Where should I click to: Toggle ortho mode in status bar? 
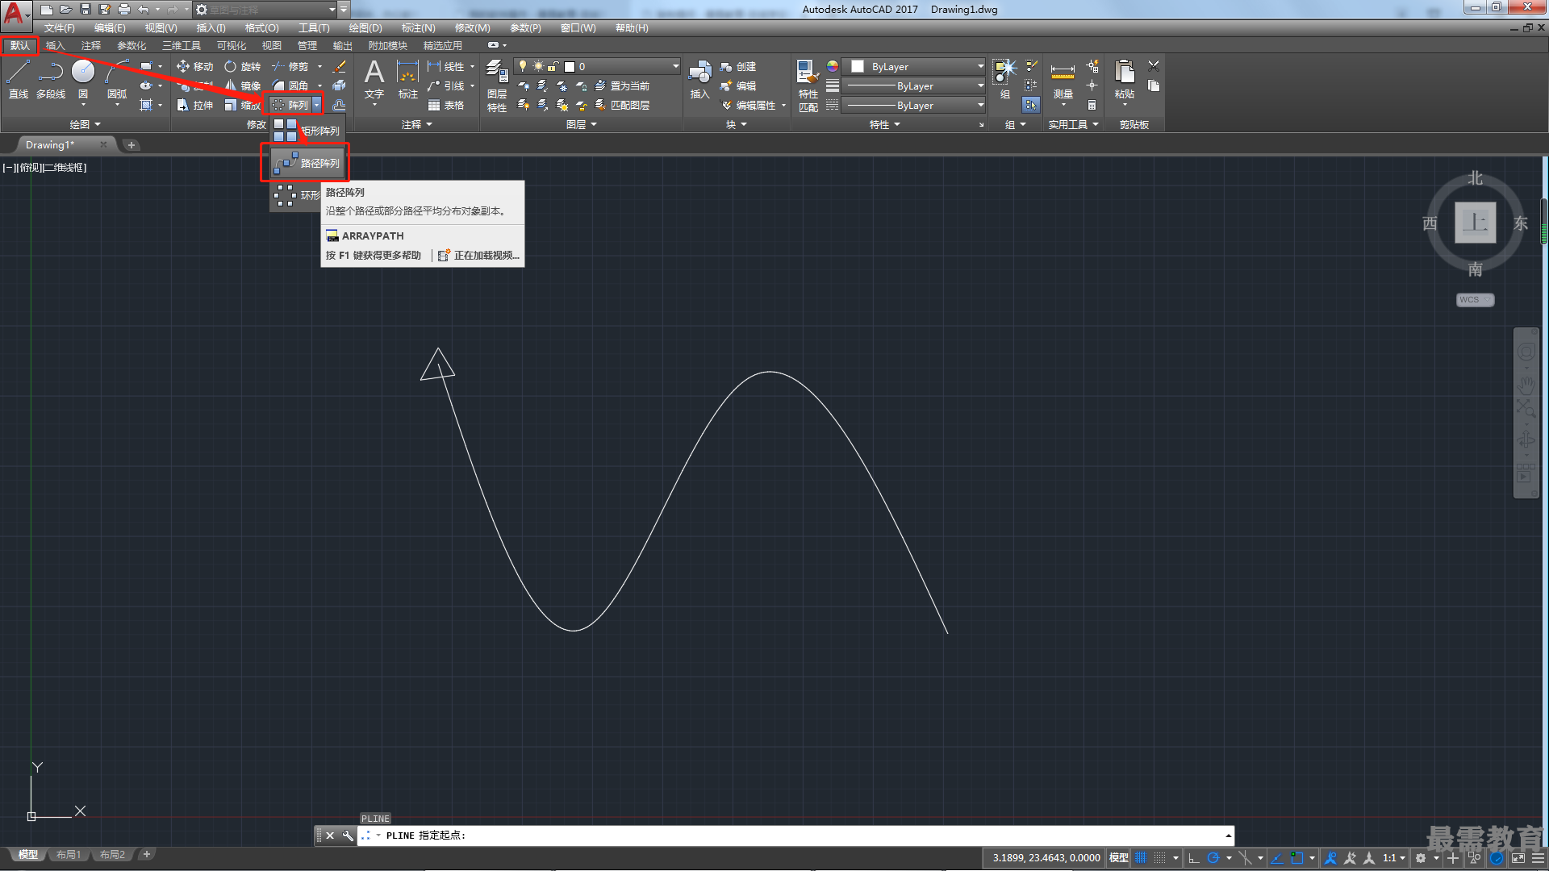[x=1194, y=857]
